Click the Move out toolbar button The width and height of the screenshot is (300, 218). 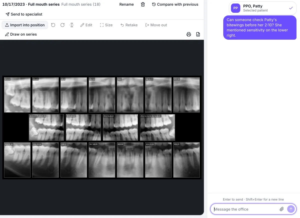[x=156, y=25]
